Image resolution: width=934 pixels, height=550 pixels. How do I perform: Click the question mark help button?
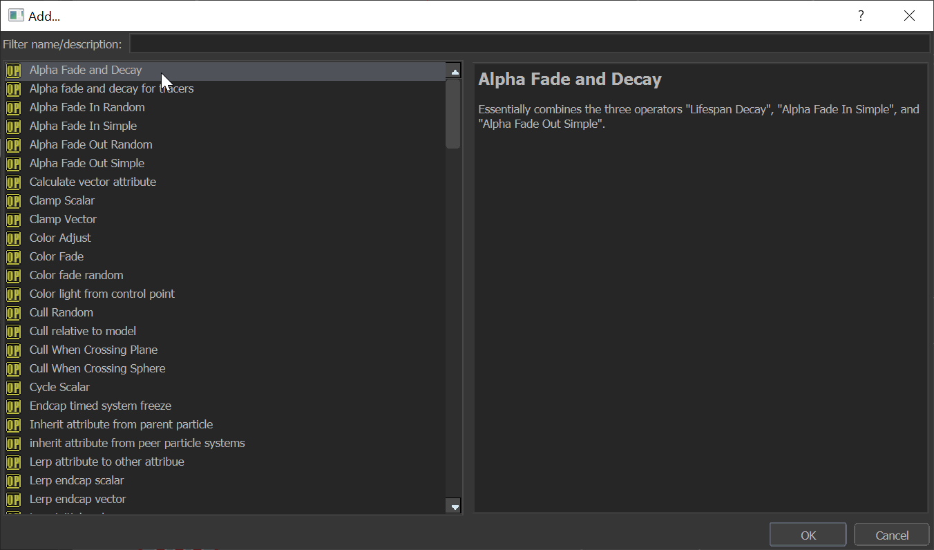click(861, 16)
